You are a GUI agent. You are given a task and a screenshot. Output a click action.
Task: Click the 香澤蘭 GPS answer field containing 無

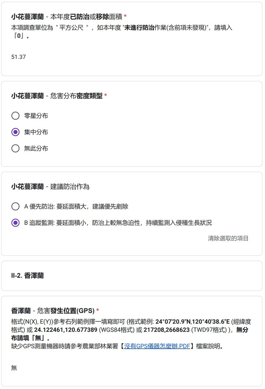[x=84, y=368]
